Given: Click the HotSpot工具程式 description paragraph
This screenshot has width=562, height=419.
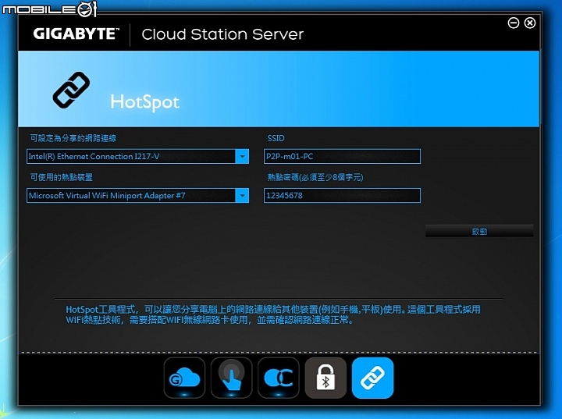Looking at the screenshot, I should click(273, 314).
